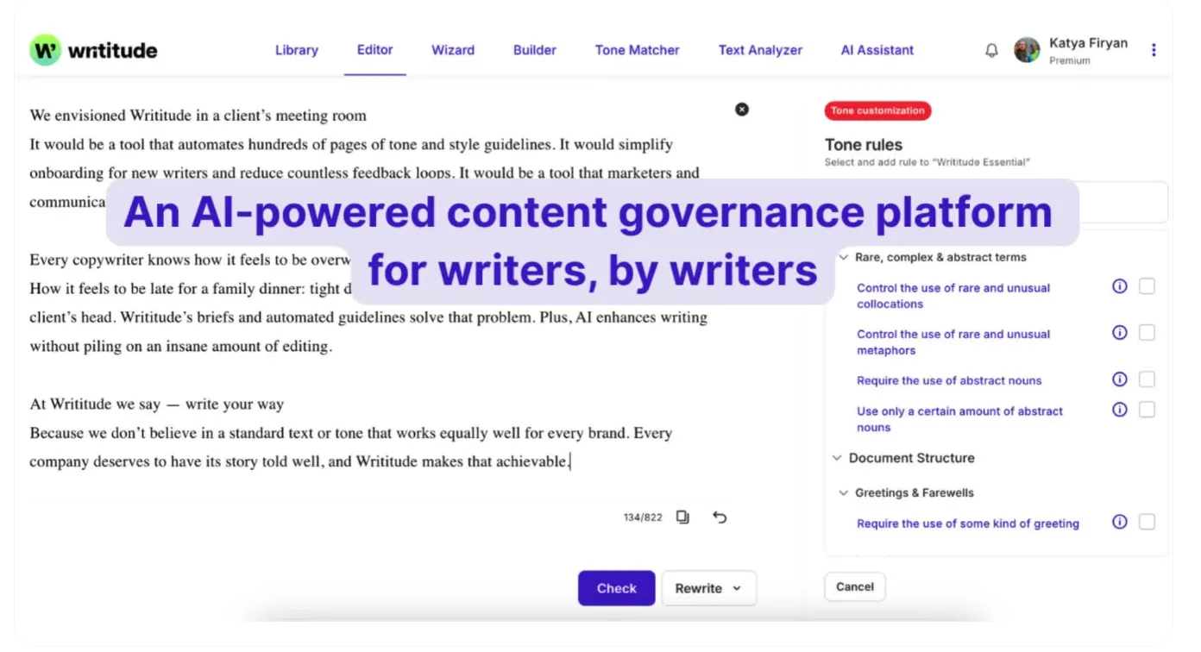Check the abstract nouns requirement rule
The width and height of the screenshot is (1201, 652).
click(1148, 379)
